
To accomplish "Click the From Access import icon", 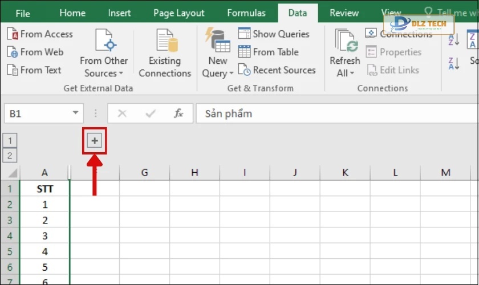I will (x=13, y=34).
